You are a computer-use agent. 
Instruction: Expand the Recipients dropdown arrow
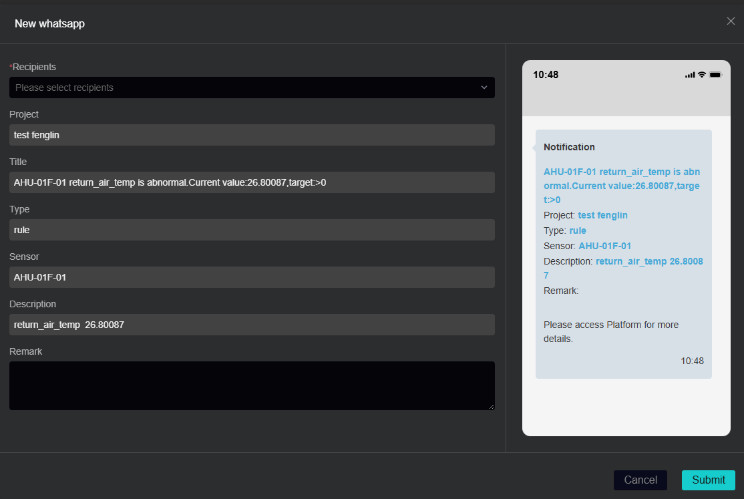[x=484, y=88]
